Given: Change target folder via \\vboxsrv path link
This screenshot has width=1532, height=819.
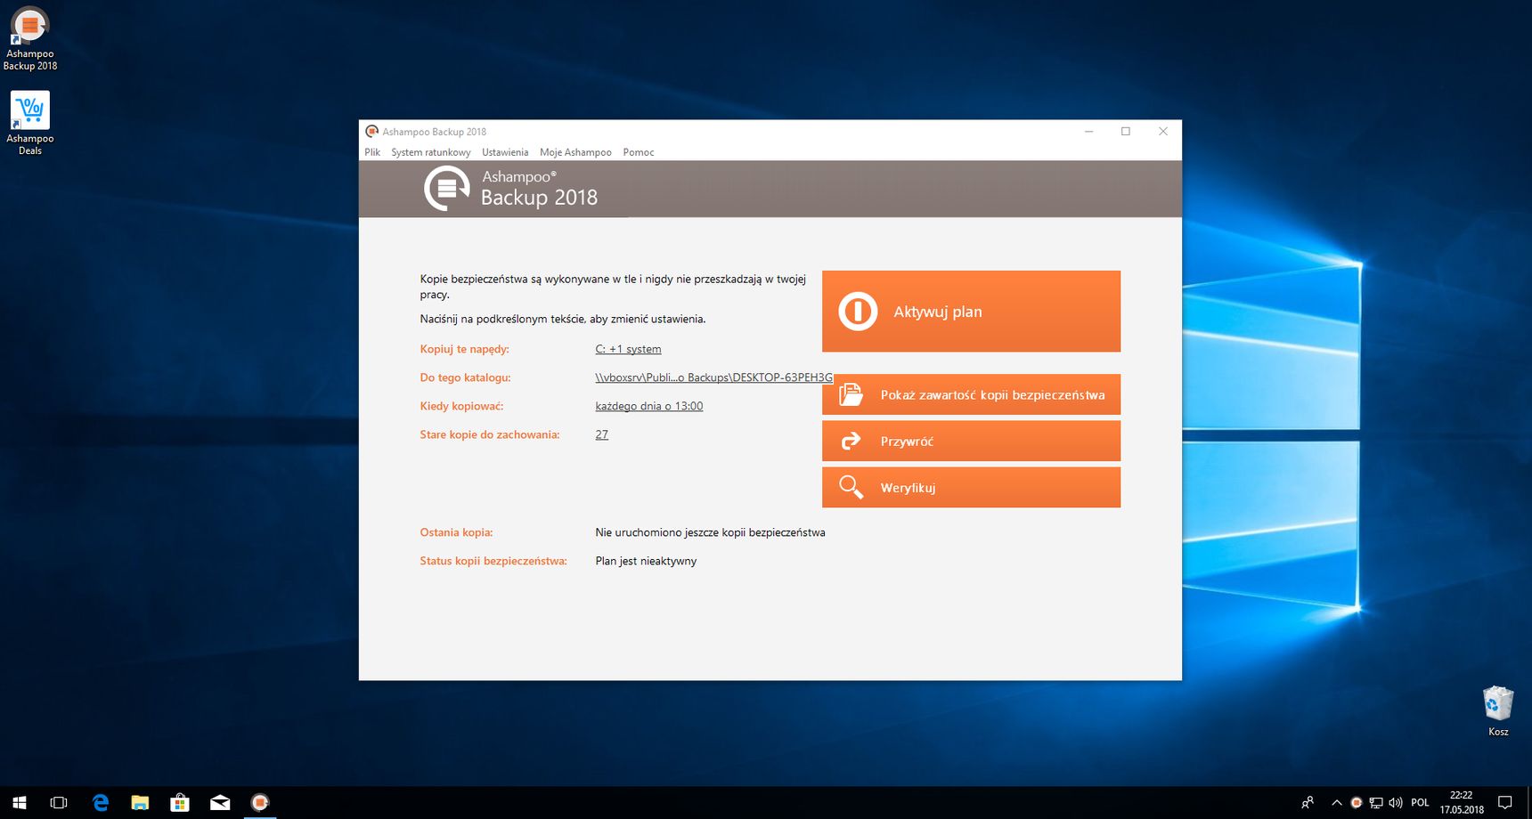Looking at the screenshot, I should pos(713,377).
